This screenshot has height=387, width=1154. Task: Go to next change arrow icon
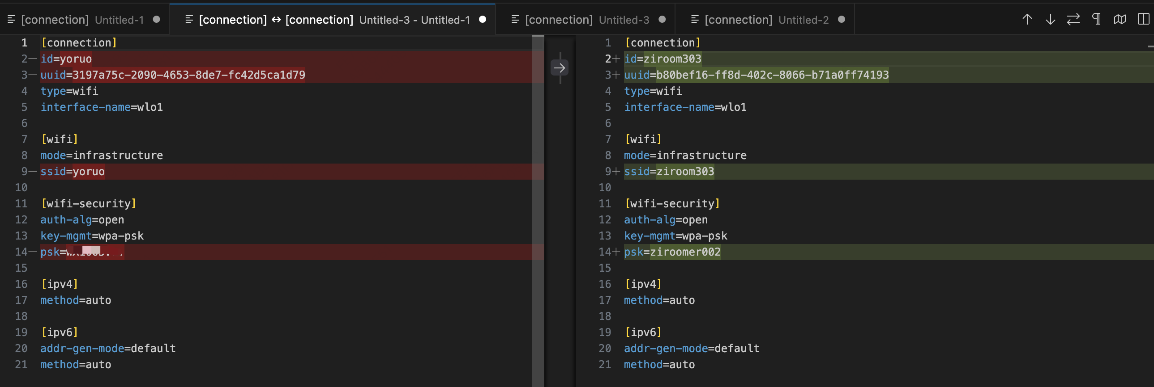point(1051,19)
